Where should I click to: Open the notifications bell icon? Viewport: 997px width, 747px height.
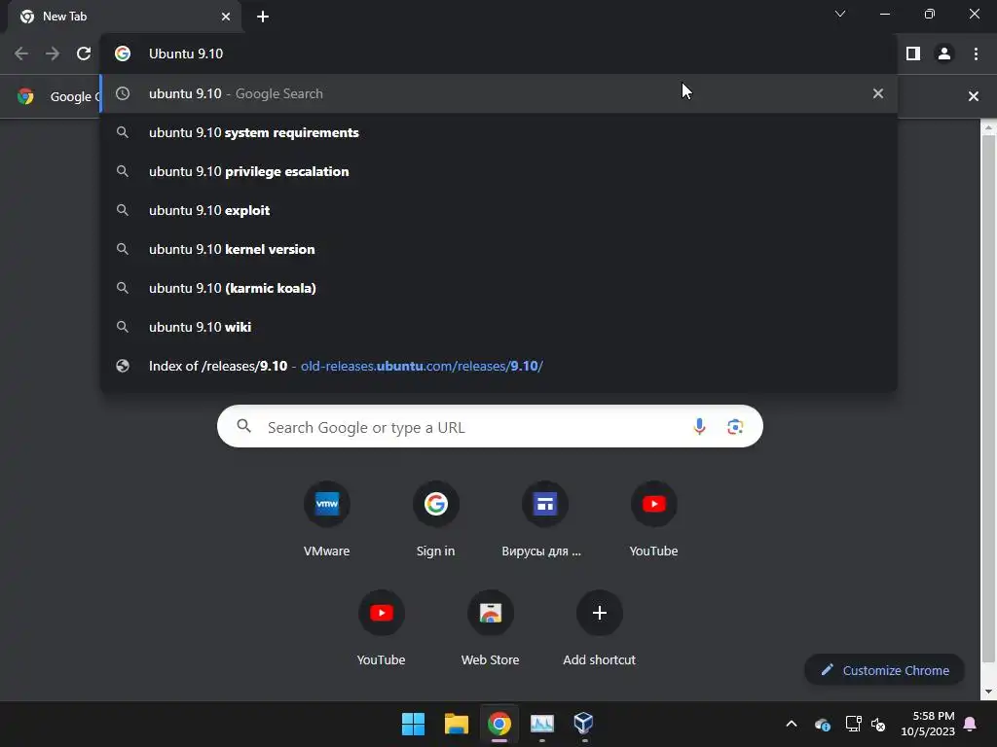coord(971,724)
